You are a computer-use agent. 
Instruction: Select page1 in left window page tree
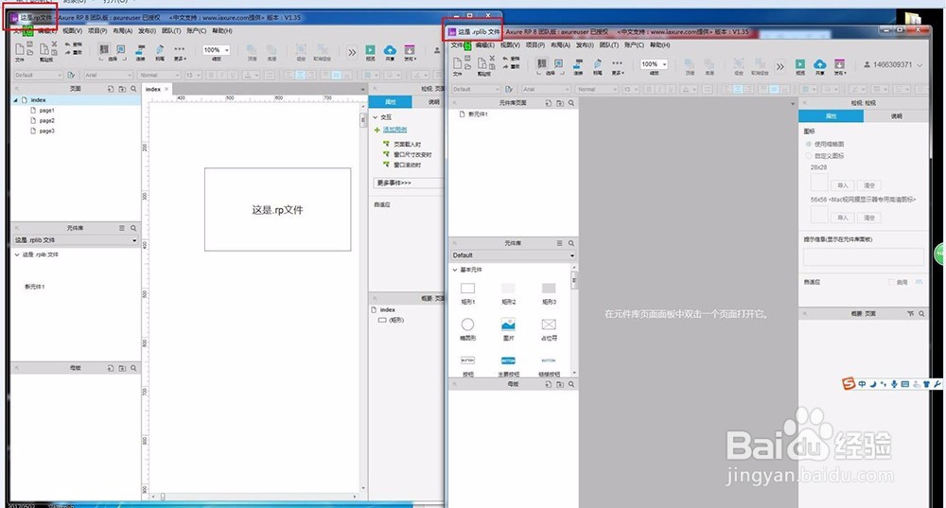[47, 111]
